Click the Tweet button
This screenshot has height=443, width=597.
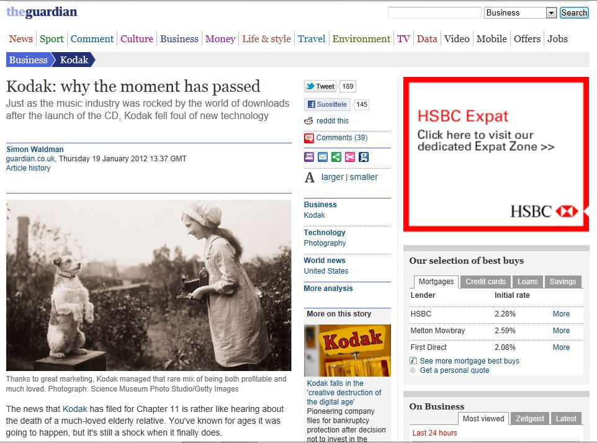(x=321, y=86)
